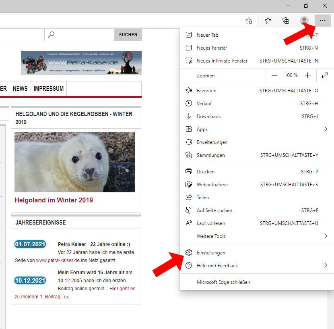Open Einstellungen from the menu

pyautogui.click(x=211, y=253)
